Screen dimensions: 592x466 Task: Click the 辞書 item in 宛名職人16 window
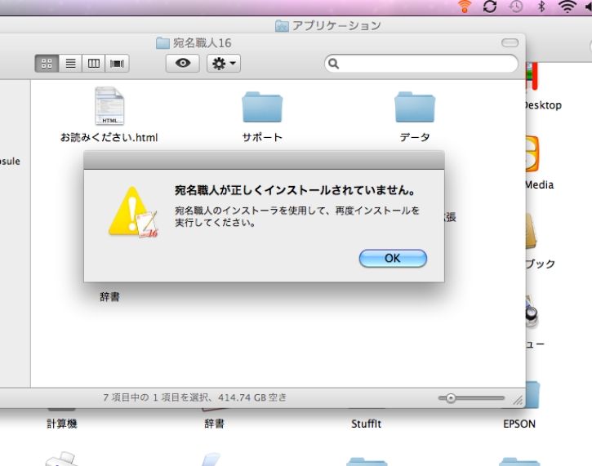click(x=109, y=296)
